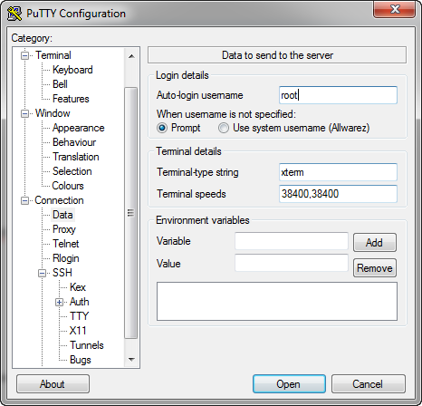Collapse the Terminal tree node
This screenshot has height=406, width=422.
point(24,56)
